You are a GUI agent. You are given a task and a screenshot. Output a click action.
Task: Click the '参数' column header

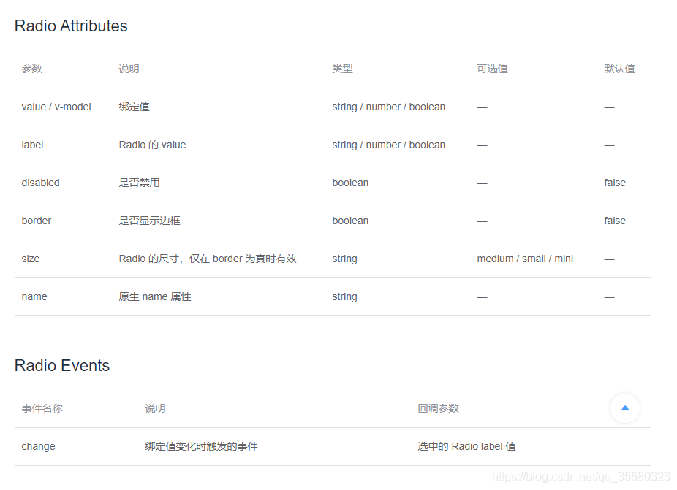pyautogui.click(x=32, y=69)
